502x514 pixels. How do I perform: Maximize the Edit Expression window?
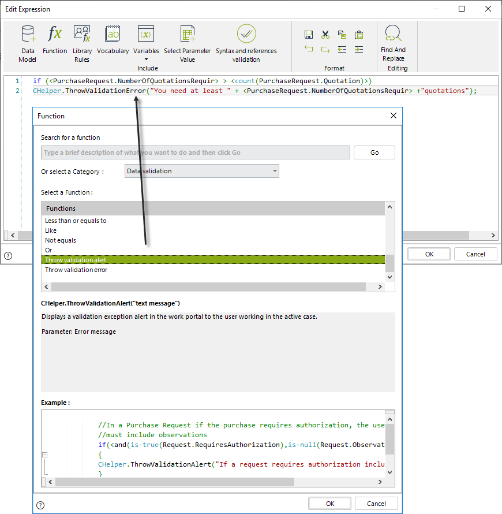[x=462, y=9]
